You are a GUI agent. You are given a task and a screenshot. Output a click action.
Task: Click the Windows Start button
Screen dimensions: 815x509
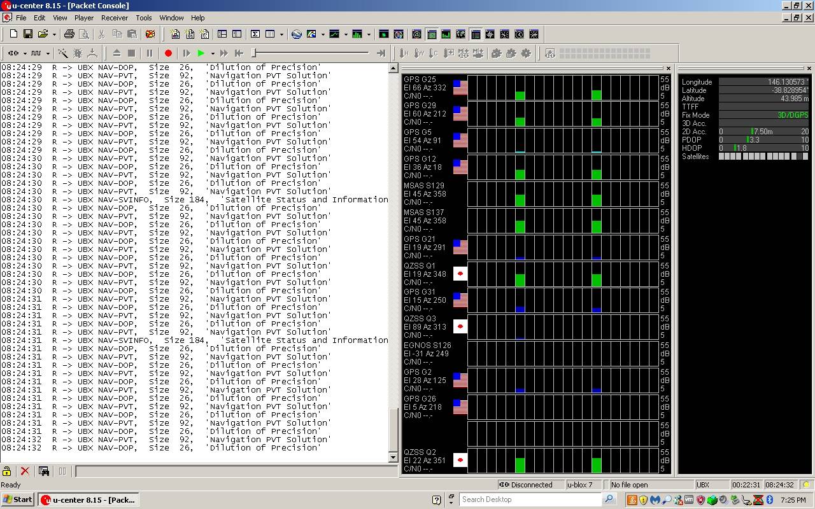(18, 499)
